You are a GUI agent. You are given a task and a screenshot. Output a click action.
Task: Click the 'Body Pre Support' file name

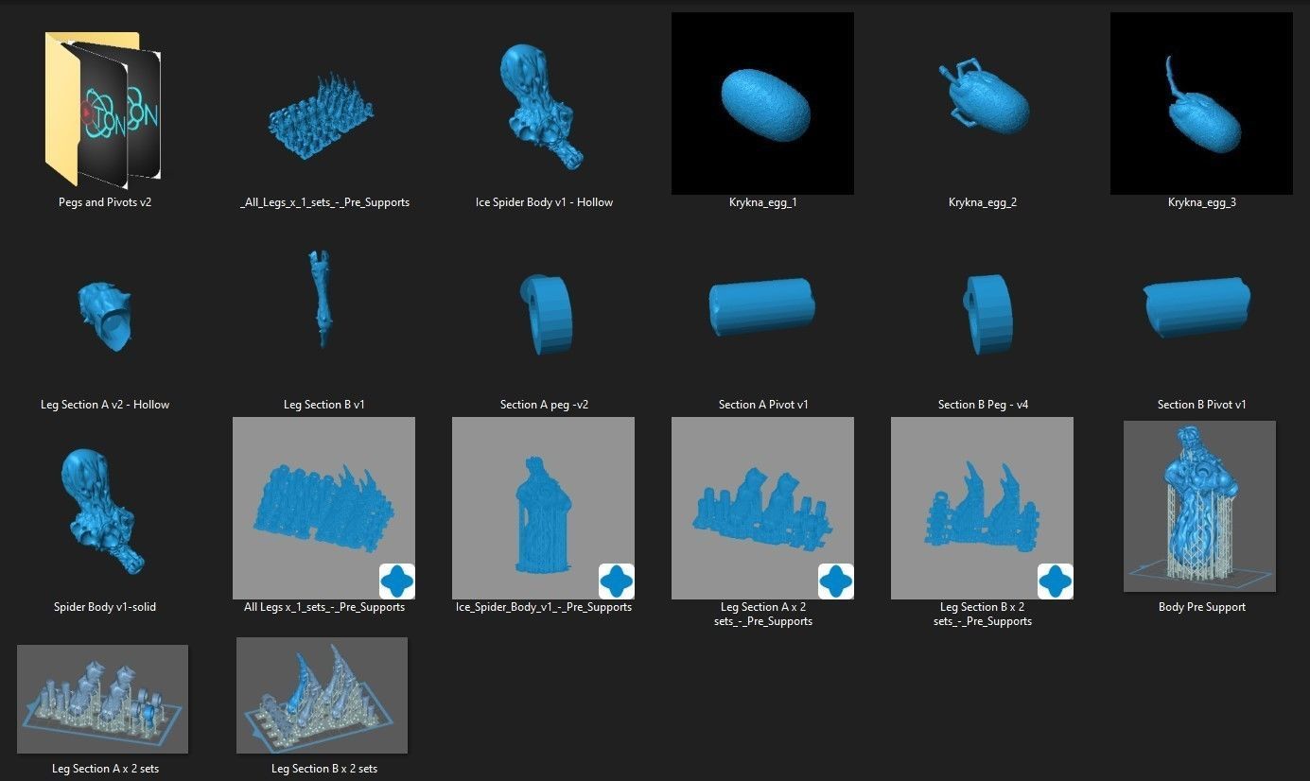tap(1201, 607)
